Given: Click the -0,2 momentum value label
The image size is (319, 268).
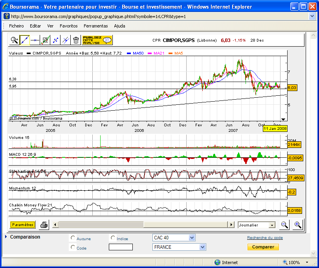Looking at the screenshot, I should pyautogui.click(x=291, y=192).
